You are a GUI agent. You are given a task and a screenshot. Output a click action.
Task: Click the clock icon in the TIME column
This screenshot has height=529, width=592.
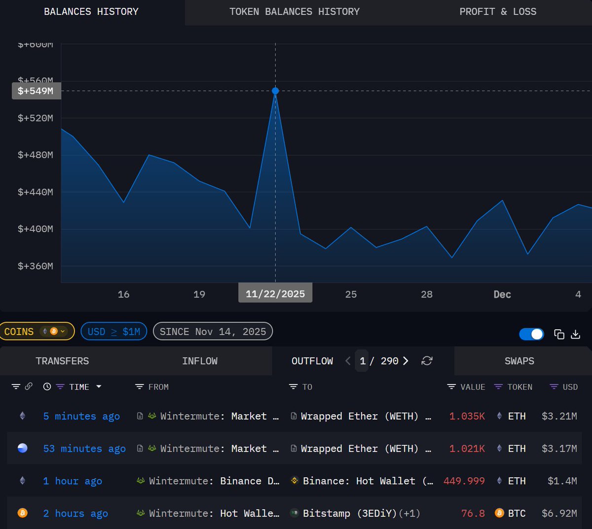pyautogui.click(x=46, y=387)
